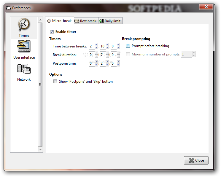
Task: Switch to the Rest break tab
Action: (x=86, y=21)
